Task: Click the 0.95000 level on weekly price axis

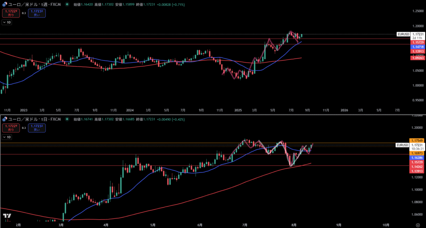Action: pyautogui.click(x=418, y=100)
